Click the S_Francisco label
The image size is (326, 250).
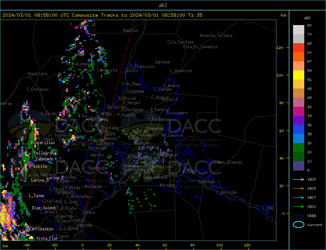click(x=142, y=66)
